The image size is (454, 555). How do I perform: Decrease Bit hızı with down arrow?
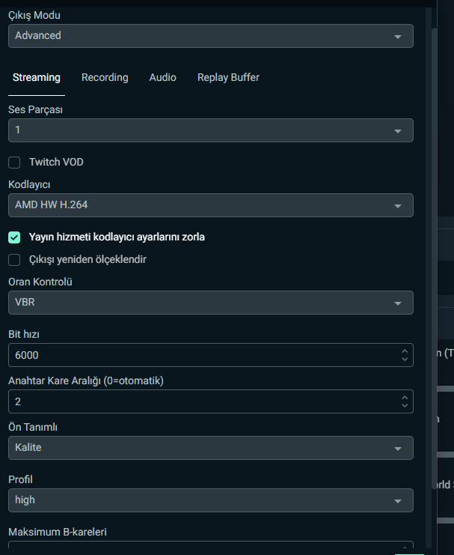point(405,360)
